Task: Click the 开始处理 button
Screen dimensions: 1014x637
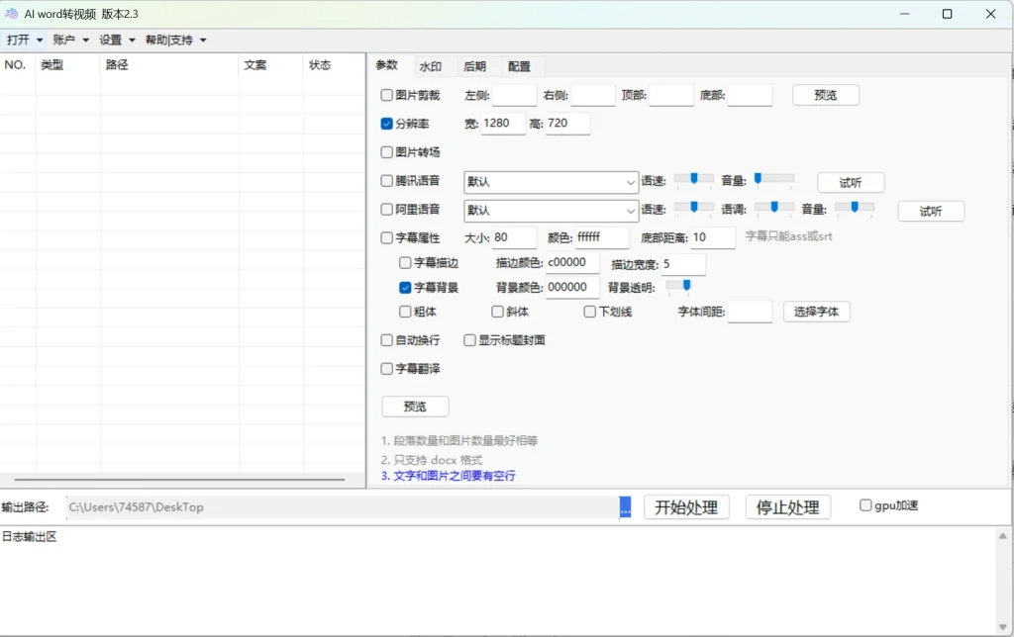Action: (x=686, y=507)
